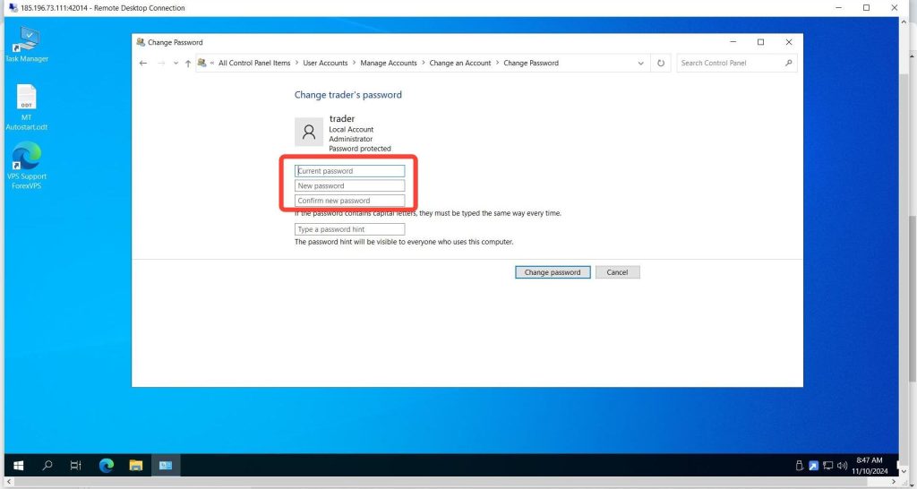Expand chevron after Manage Accounts breadcrumb
This screenshot has width=917, height=489.
pyautogui.click(x=424, y=64)
